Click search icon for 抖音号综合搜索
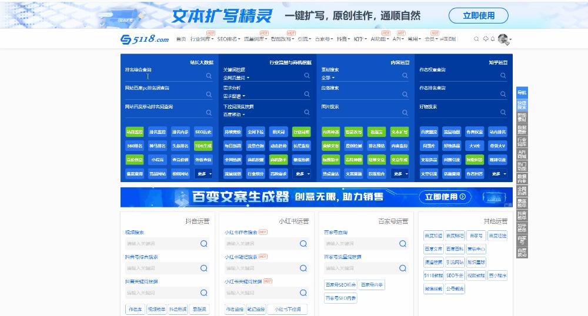Viewport: 588px width, 316px height. click(204, 268)
